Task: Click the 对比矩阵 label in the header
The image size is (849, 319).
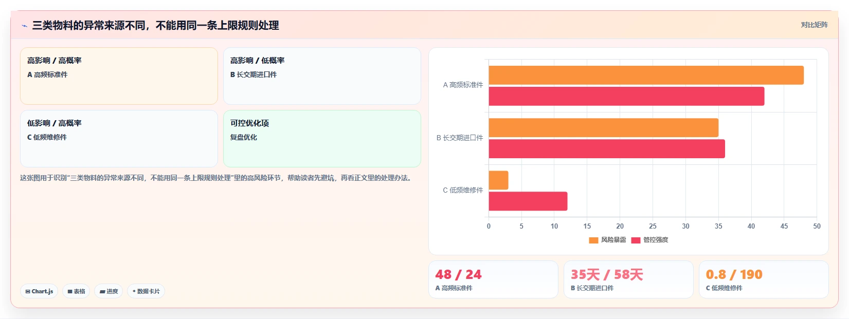Action: pos(814,25)
